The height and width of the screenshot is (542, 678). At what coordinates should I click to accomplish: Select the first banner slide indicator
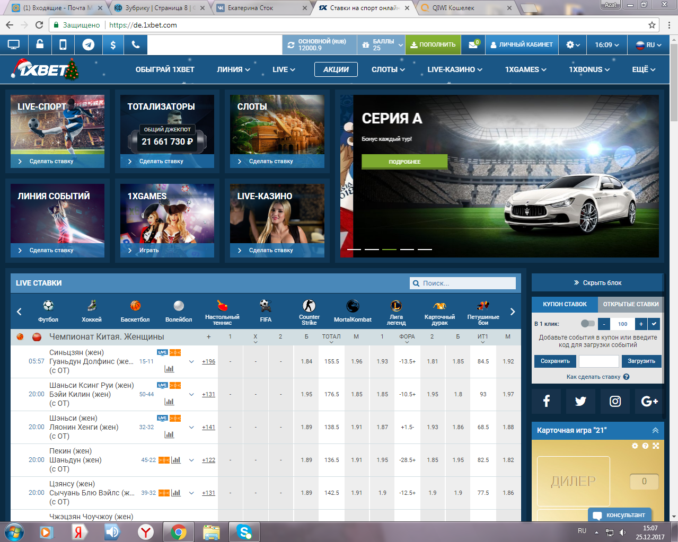354,249
